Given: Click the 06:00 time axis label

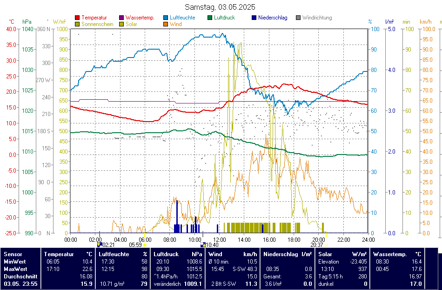Looking at the screenshot, I should coord(145,240).
